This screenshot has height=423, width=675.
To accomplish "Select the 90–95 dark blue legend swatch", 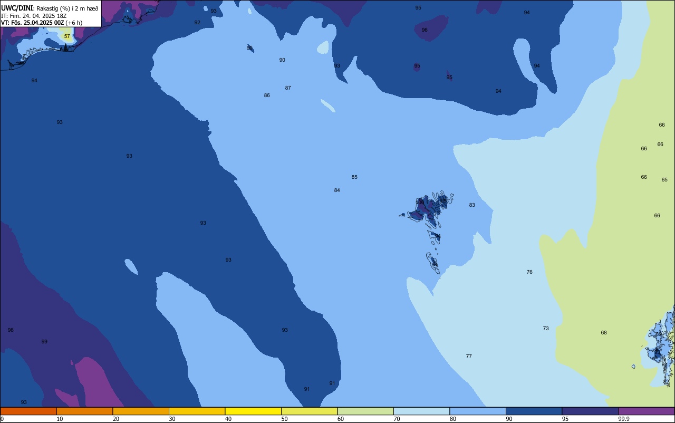I will (534, 411).
